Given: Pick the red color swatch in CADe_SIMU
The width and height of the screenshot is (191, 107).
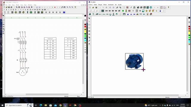Looking at the screenshot, I should tap(85, 27).
